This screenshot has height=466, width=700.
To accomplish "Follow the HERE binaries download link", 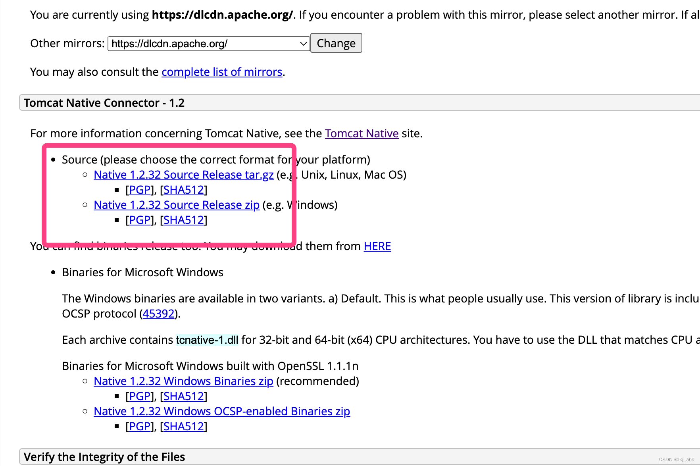I will coord(377,246).
